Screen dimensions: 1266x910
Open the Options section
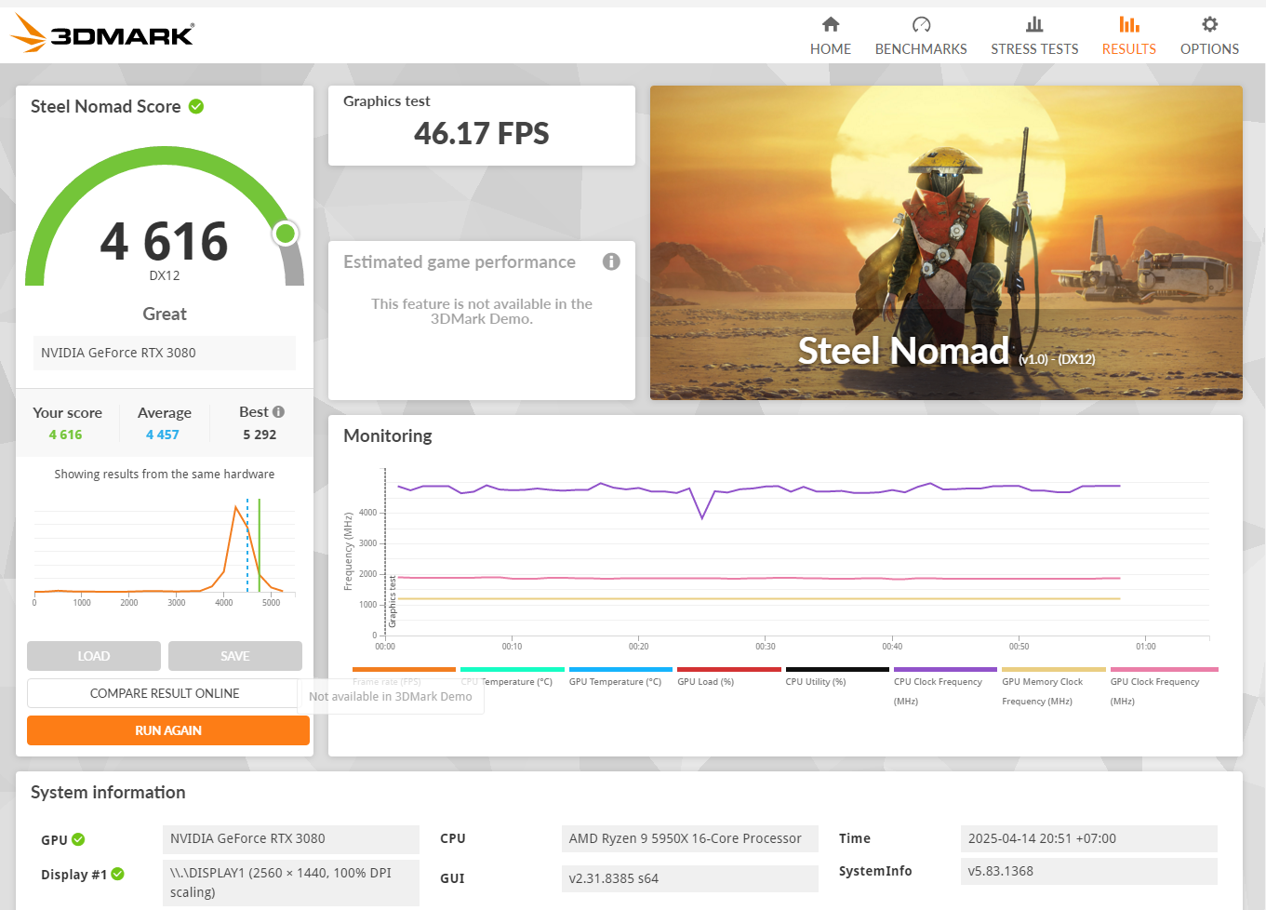coord(1209,36)
